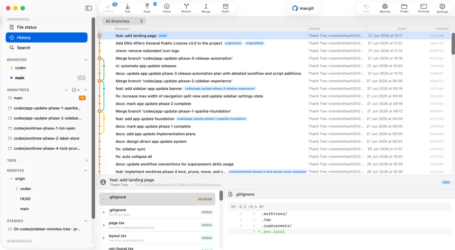
Task: Select commit 'feat: add landing page'
Action: (273, 35)
